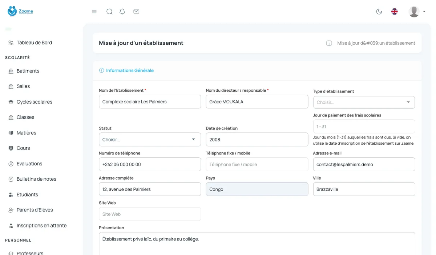
Task: Open the search magnifier icon
Action: tap(109, 12)
